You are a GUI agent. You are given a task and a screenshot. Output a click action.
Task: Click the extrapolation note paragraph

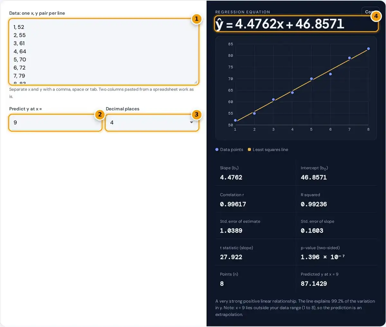tap(295, 308)
